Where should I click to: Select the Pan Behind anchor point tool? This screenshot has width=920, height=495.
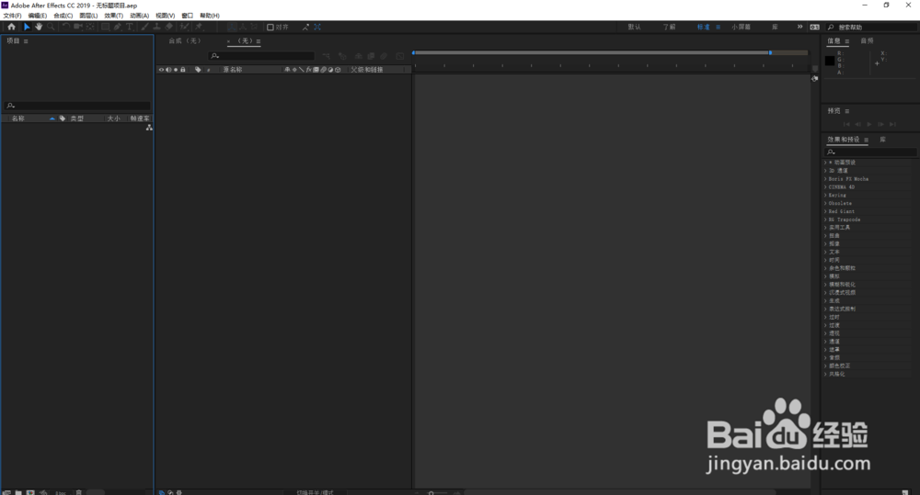pyautogui.click(x=90, y=27)
